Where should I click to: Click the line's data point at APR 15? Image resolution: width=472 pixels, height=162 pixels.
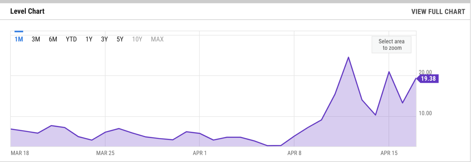coord(389,72)
